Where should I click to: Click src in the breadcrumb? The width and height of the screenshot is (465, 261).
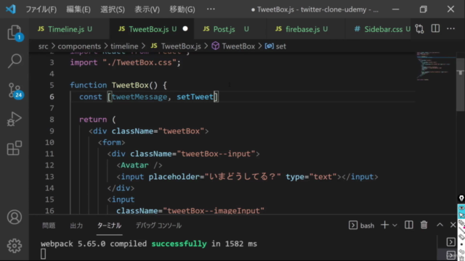tap(43, 46)
